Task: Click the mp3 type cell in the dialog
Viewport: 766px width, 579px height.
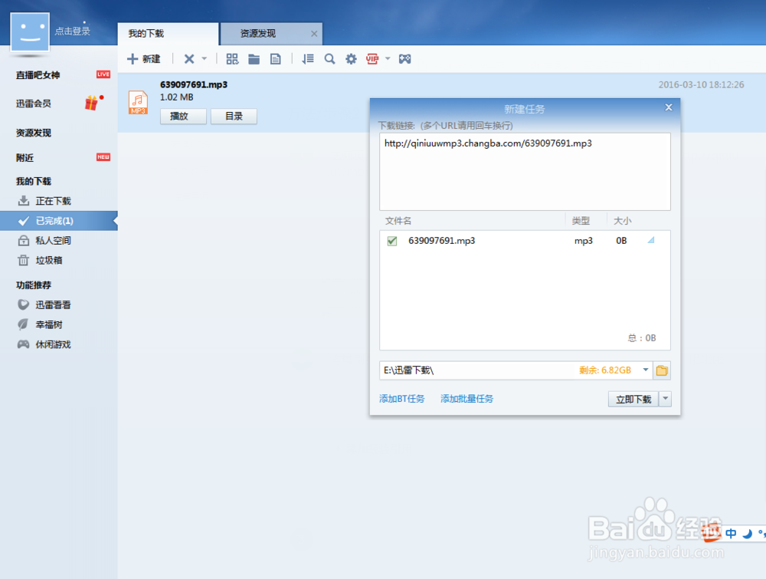Action: (x=583, y=241)
